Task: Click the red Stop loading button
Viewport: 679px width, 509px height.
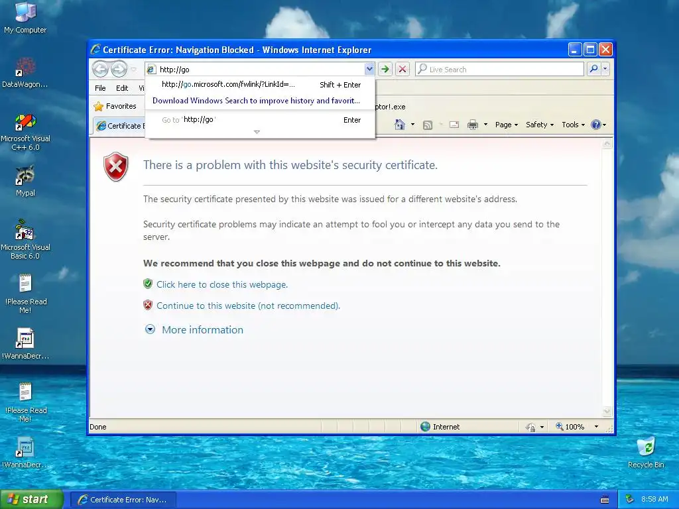Action: [402, 69]
